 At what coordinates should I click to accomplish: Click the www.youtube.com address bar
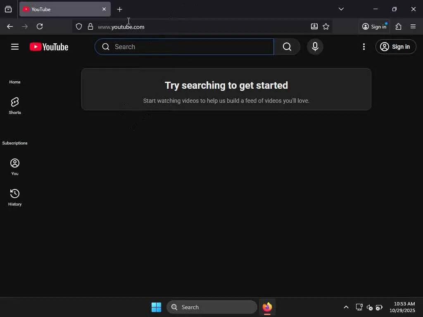click(x=202, y=27)
